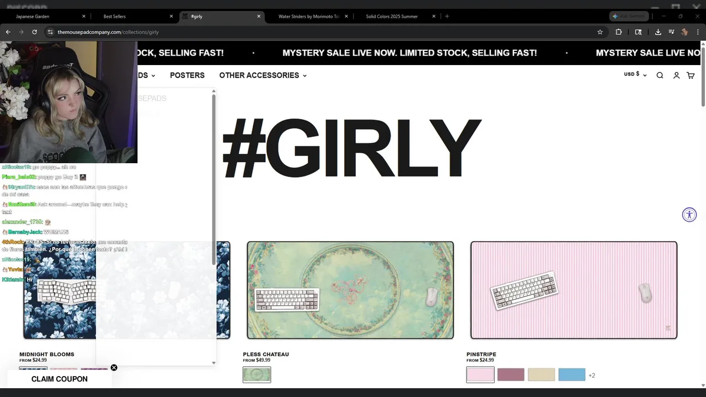706x397 pixels.
Task: Show the +2 more Pinstripe colors
Action: coord(592,375)
